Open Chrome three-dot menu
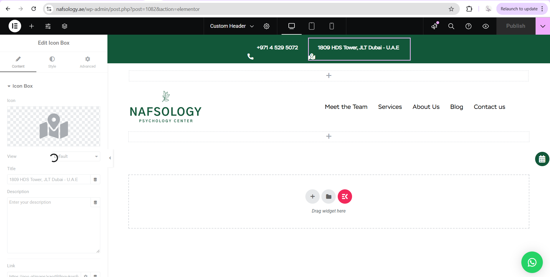Screen dimensions: 550x277 pos(542,9)
